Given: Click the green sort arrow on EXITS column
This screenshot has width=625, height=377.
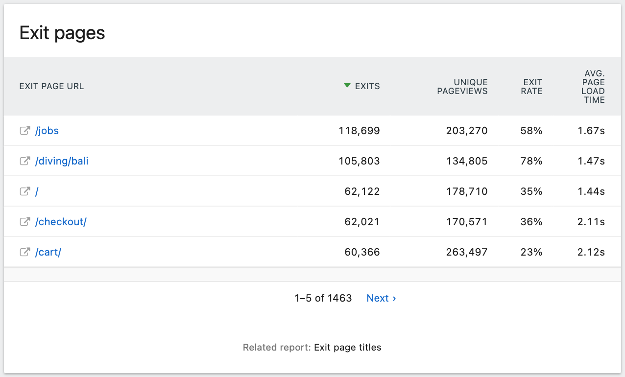Looking at the screenshot, I should pyautogui.click(x=347, y=85).
